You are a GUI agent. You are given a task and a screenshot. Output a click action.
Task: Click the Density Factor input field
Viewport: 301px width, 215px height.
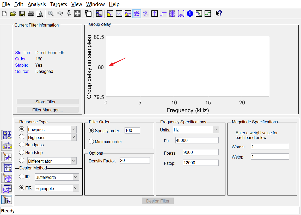tap(134, 160)
